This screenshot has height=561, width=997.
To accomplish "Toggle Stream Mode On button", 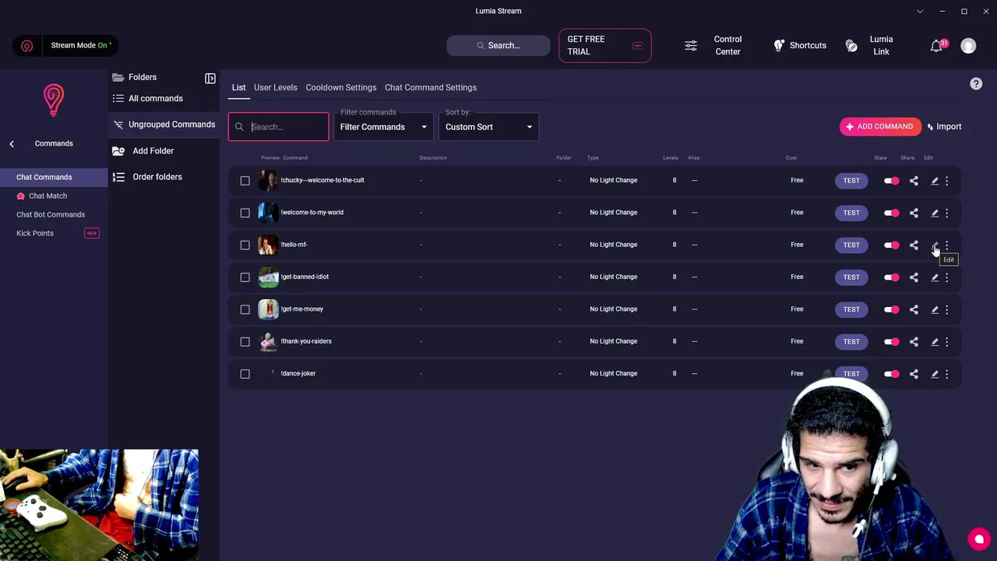I will (66, 45).
